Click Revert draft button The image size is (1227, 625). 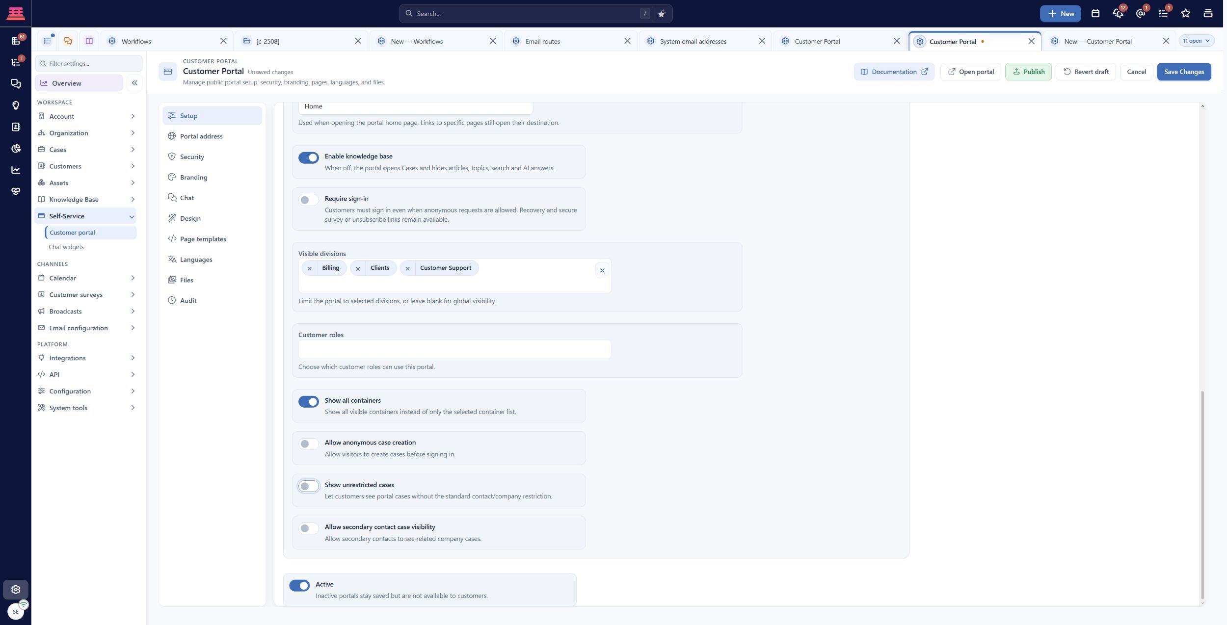click(x=1086, y=72)
